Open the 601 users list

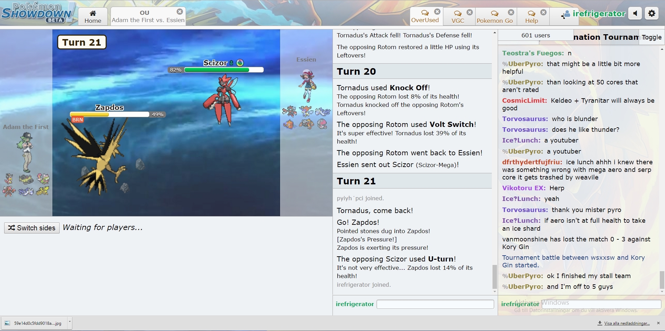[535, 35]
